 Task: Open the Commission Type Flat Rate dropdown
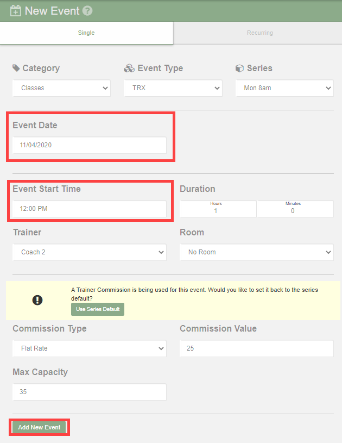click(x=90, y=348)
